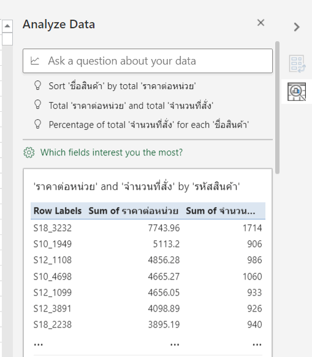Select the Analyze Data icon in sidebar
312x357 pixels.
(x=297, y=92)
